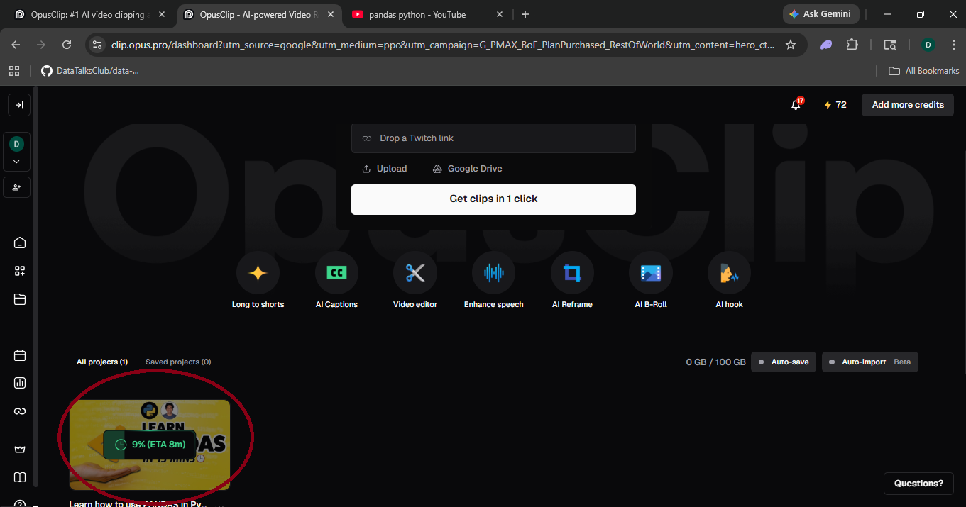
Task: Open the Chrome apps grid in bookmarks bar
Action: [14, 71]
